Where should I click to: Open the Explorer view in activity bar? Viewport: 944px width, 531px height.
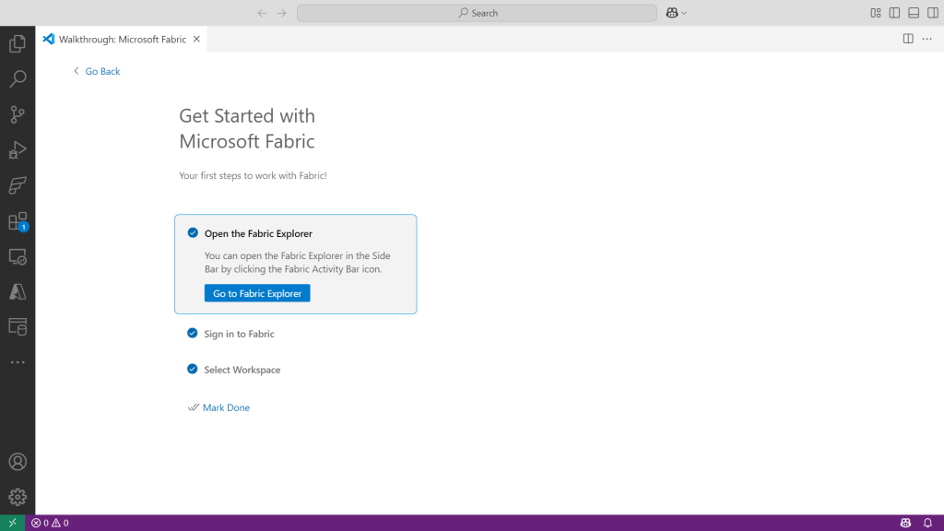(18, 43)
